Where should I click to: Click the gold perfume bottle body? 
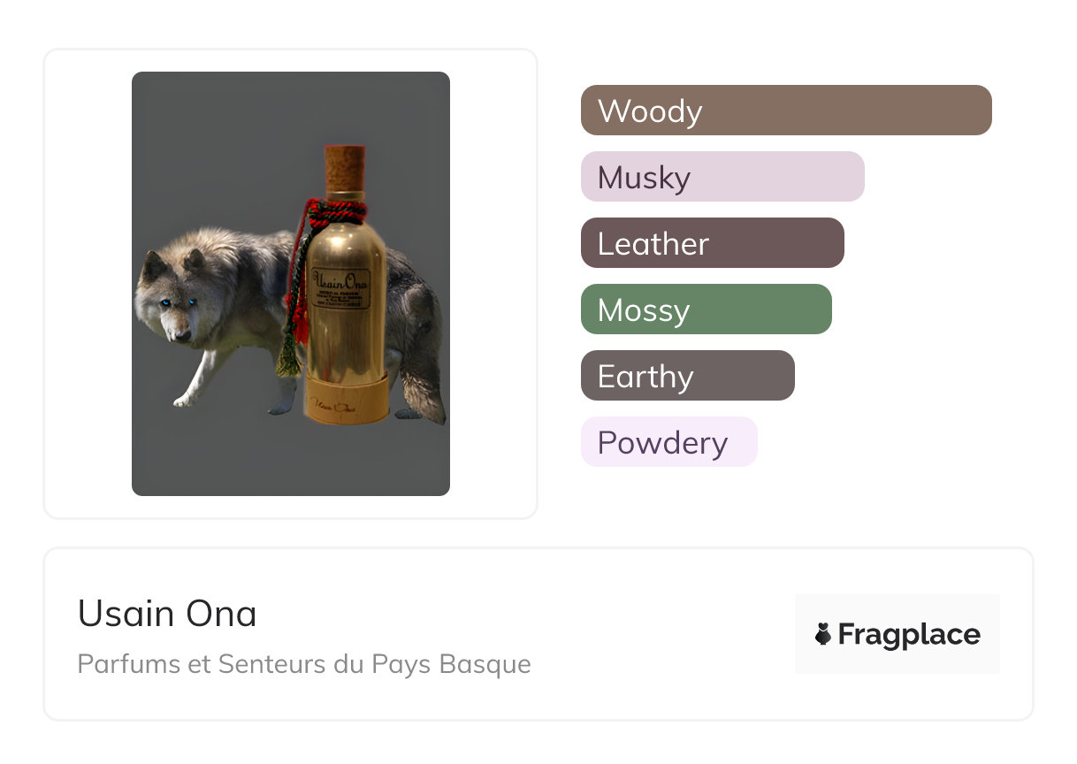(x=347, y=340)
